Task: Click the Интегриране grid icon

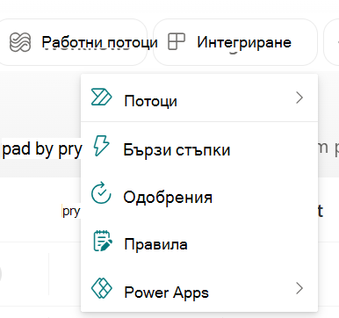Action: [177, 41]
